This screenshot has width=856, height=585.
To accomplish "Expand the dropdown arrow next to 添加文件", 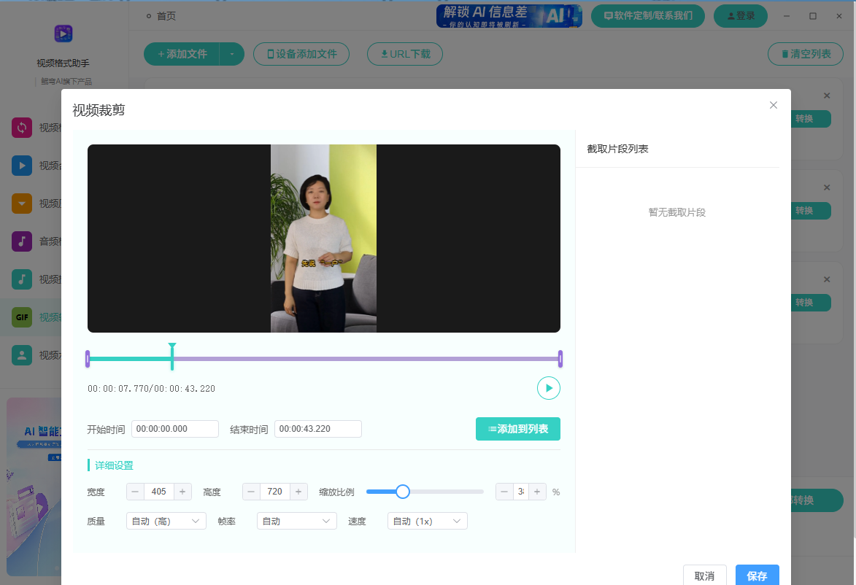I will tap(231, 53).
